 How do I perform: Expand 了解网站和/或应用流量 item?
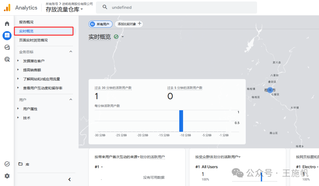pyautogui.click(x=18, y=79)
